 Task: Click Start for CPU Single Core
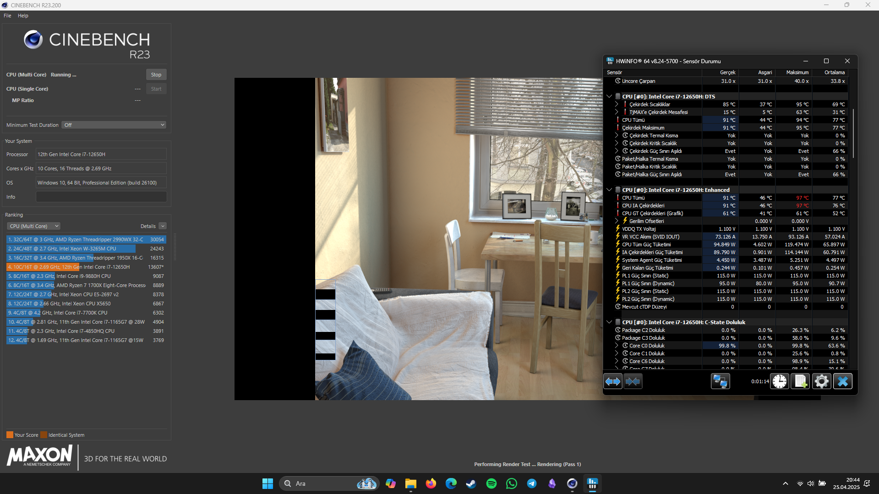pos(156,89)
